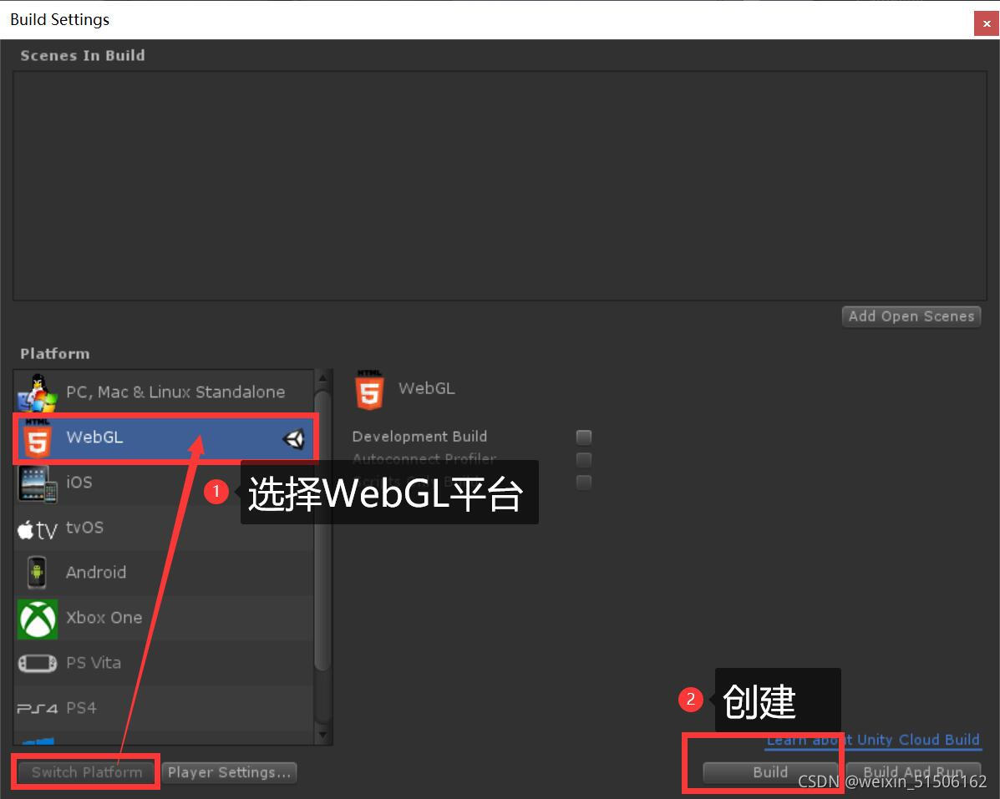Select the PS Vita platform row
This screenshot has width=1000, height=799.
click(x=165, y=663)
